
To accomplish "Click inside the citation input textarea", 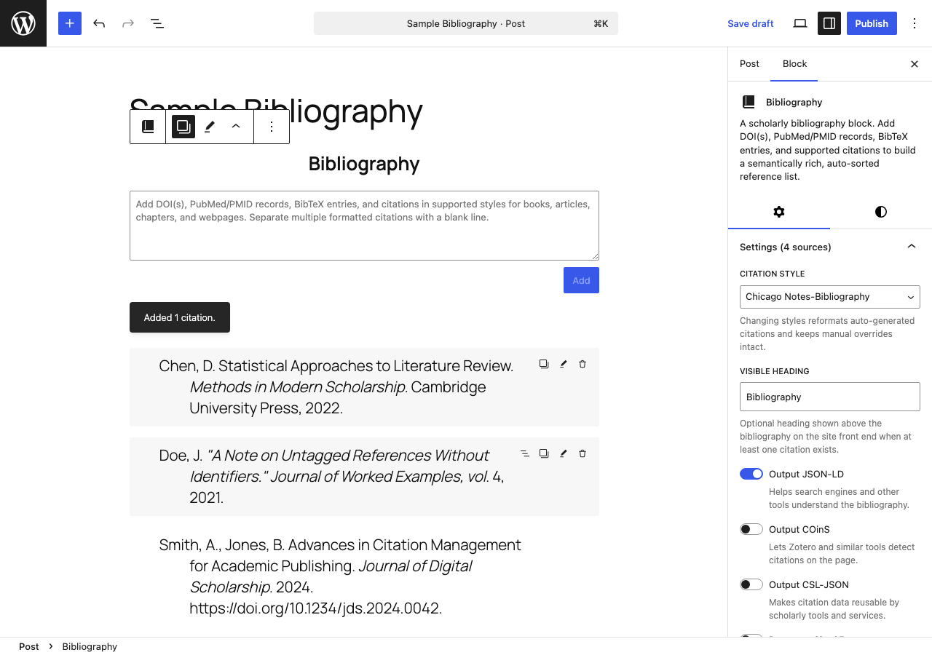I will click(364, 226).
